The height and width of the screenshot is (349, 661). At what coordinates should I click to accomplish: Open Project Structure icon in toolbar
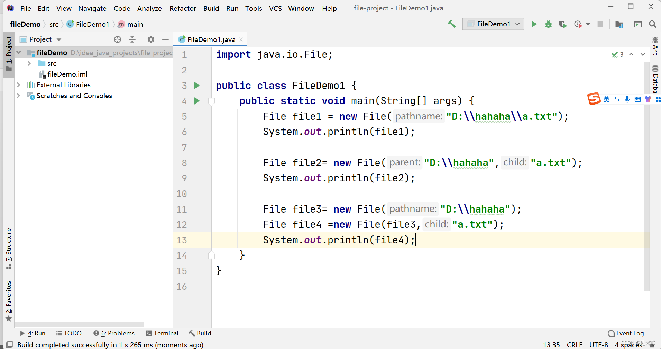pyautogui.click(x=619, y=24)
